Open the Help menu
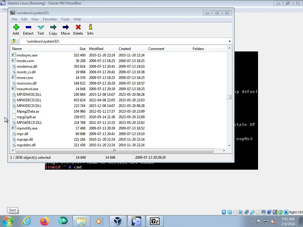Screen dimensions: 303x227 tap(77, 19)
